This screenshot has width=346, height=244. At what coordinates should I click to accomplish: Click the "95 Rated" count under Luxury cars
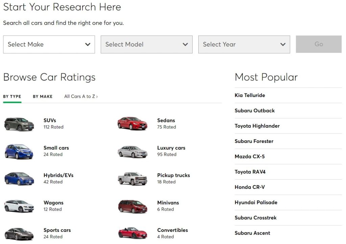click(x=167, y=154)
